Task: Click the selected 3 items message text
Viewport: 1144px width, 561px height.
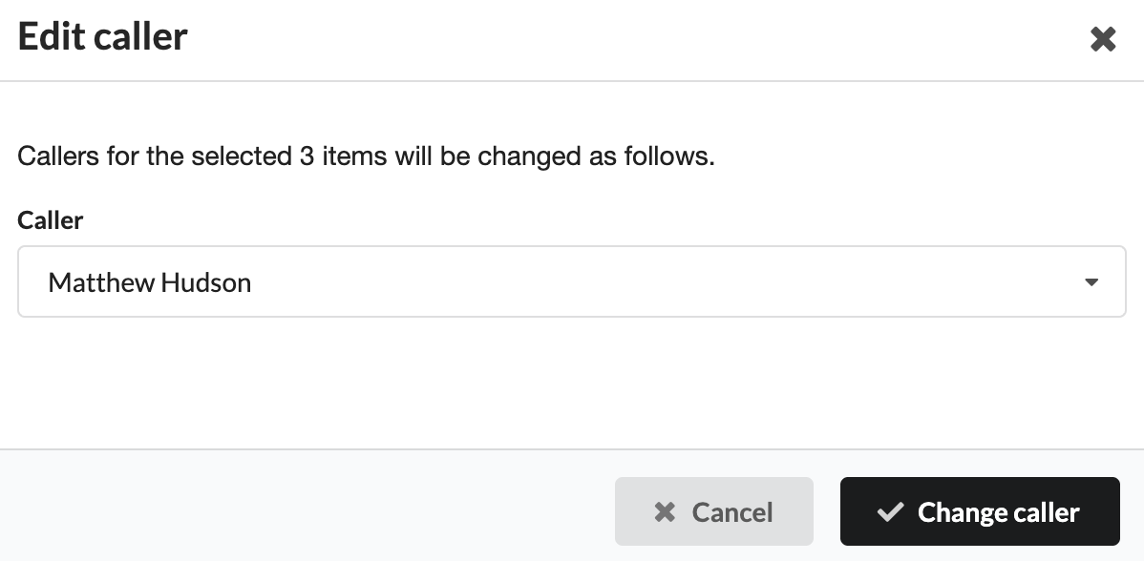Action: tap(367, 156)
